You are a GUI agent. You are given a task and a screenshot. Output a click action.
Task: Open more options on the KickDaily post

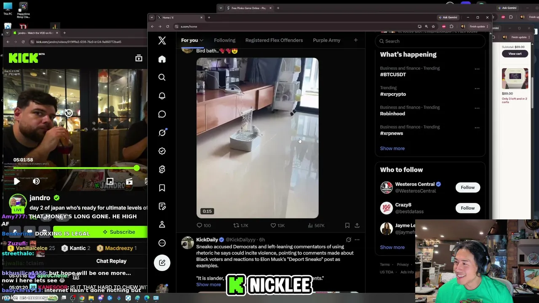[357, 240]
